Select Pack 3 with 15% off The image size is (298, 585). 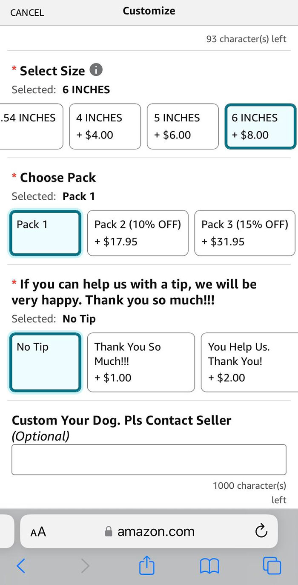tap(245, 233)
